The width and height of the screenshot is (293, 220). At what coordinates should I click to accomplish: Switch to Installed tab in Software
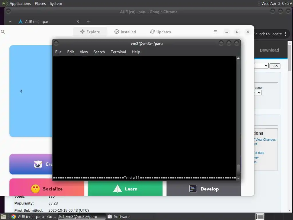(x=125, y=32)
